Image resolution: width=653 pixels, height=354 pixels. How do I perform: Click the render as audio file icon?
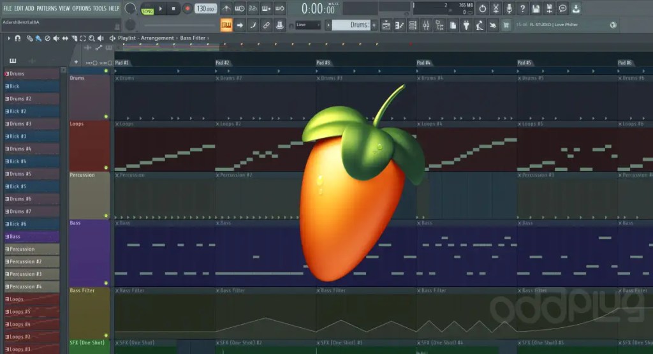point(549,8)
